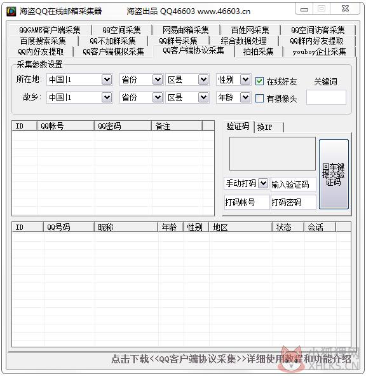The width and height of the screenshot is (366, 376).
Task: Open the 综合数据处理 tab
Action: pos(243,41)
